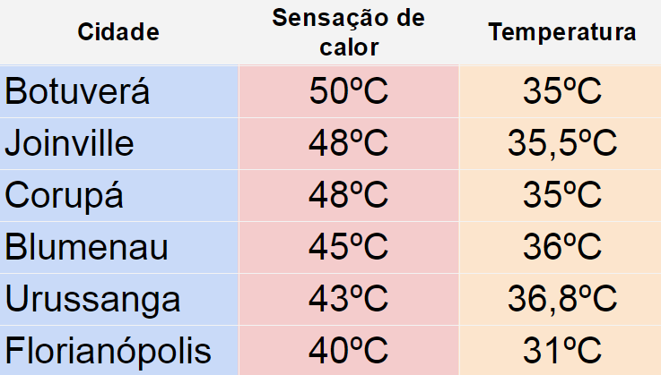The image size is (661, 375).
Task: Click the Botuverá city cell
Action: (119, 91)
